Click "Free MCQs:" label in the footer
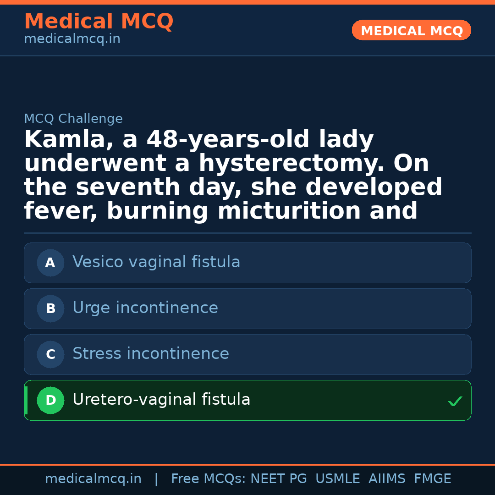Viewport: 495px width, 495px height. (209, 479)
